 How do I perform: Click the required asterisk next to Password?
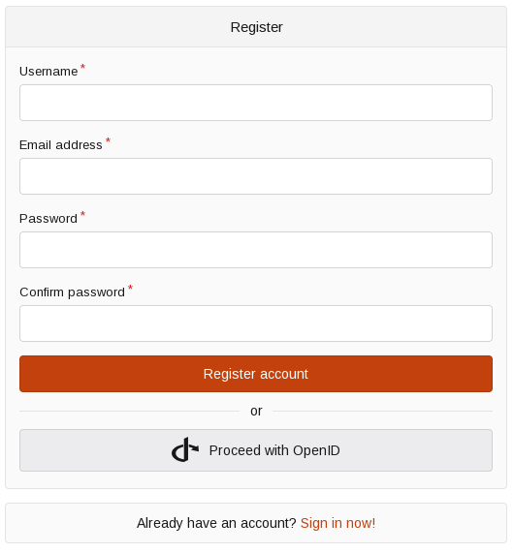[x=82, y=214]
